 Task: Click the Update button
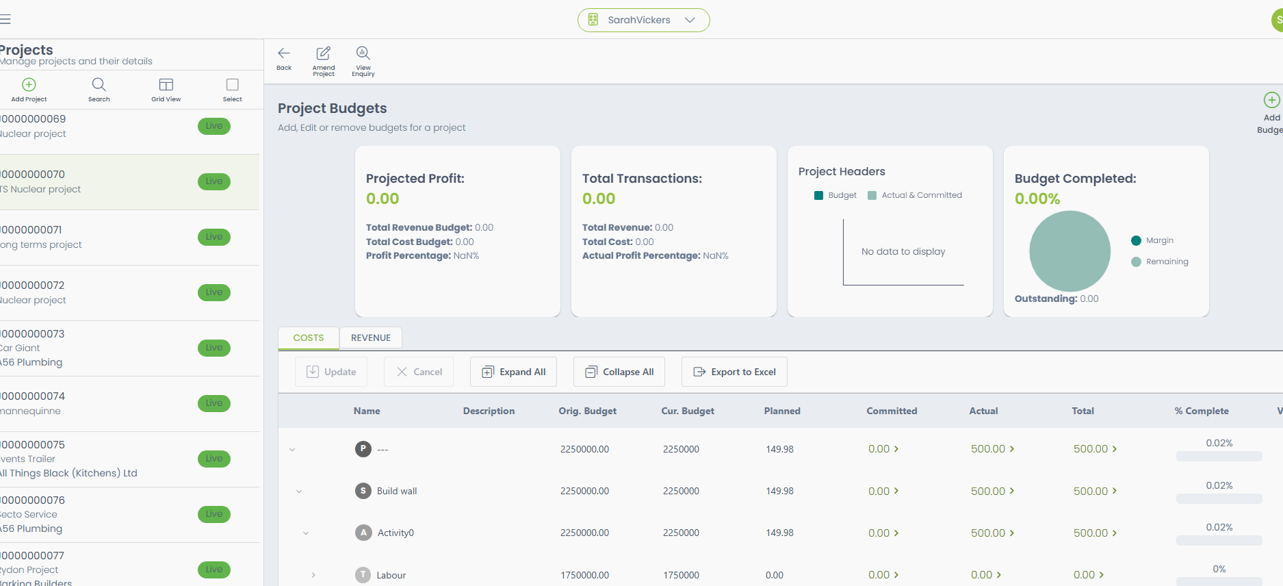click(331, 372)
